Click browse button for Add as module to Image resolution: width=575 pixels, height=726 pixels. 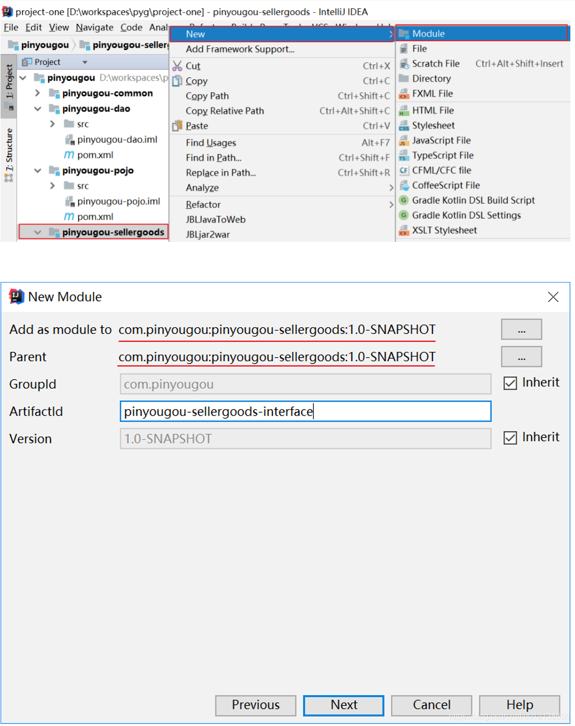coord(521,329)
